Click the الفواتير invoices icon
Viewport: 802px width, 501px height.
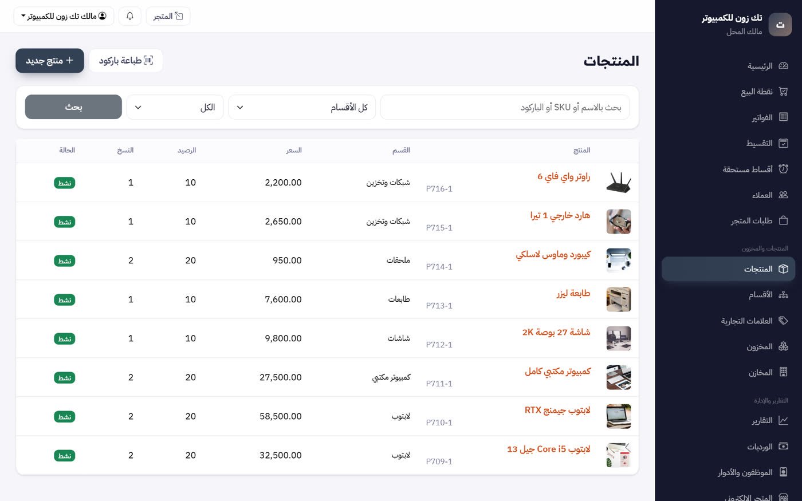point(783,117)
